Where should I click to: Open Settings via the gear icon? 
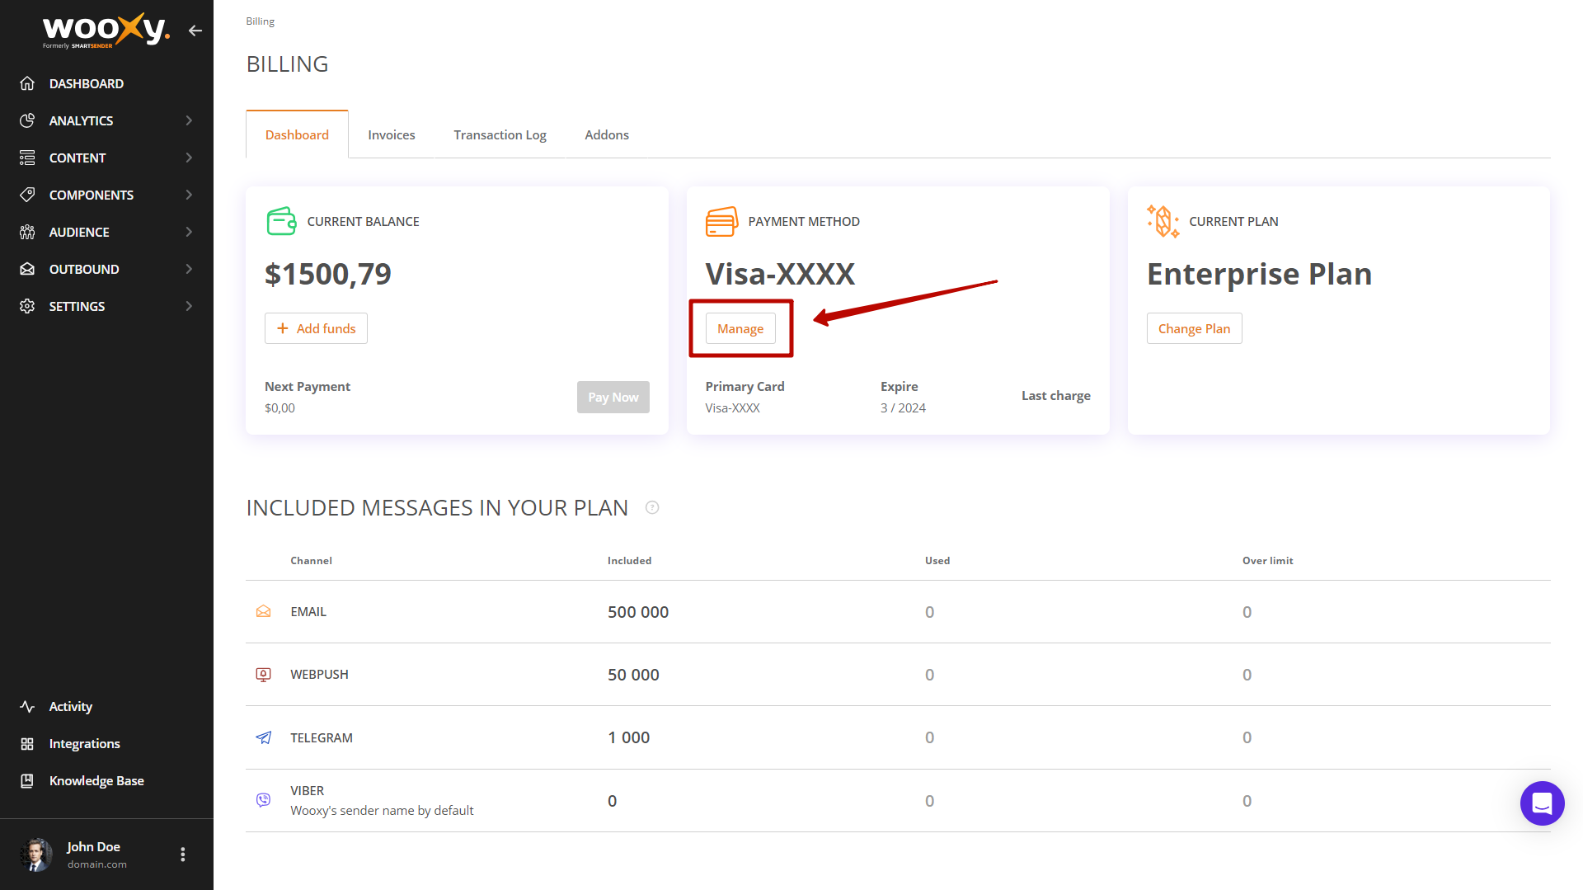pos(27,306)
